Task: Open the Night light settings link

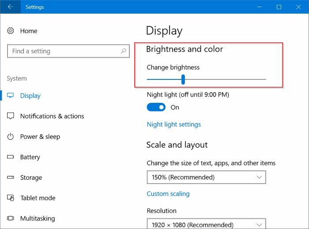Action: click(x=174, y=124)
